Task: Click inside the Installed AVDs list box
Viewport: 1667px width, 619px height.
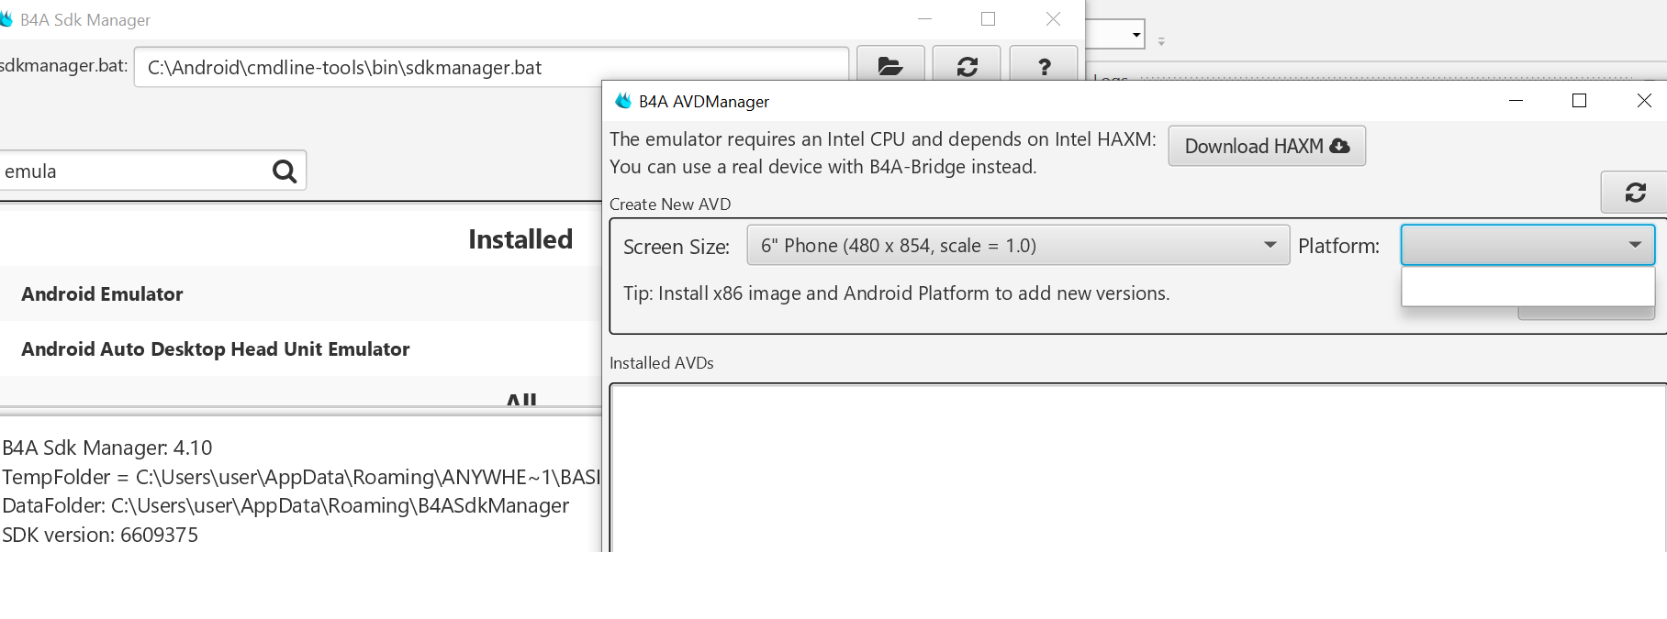Action: [1137, 468]
